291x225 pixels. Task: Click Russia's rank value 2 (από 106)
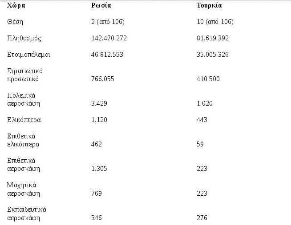(x=108, y=22)
